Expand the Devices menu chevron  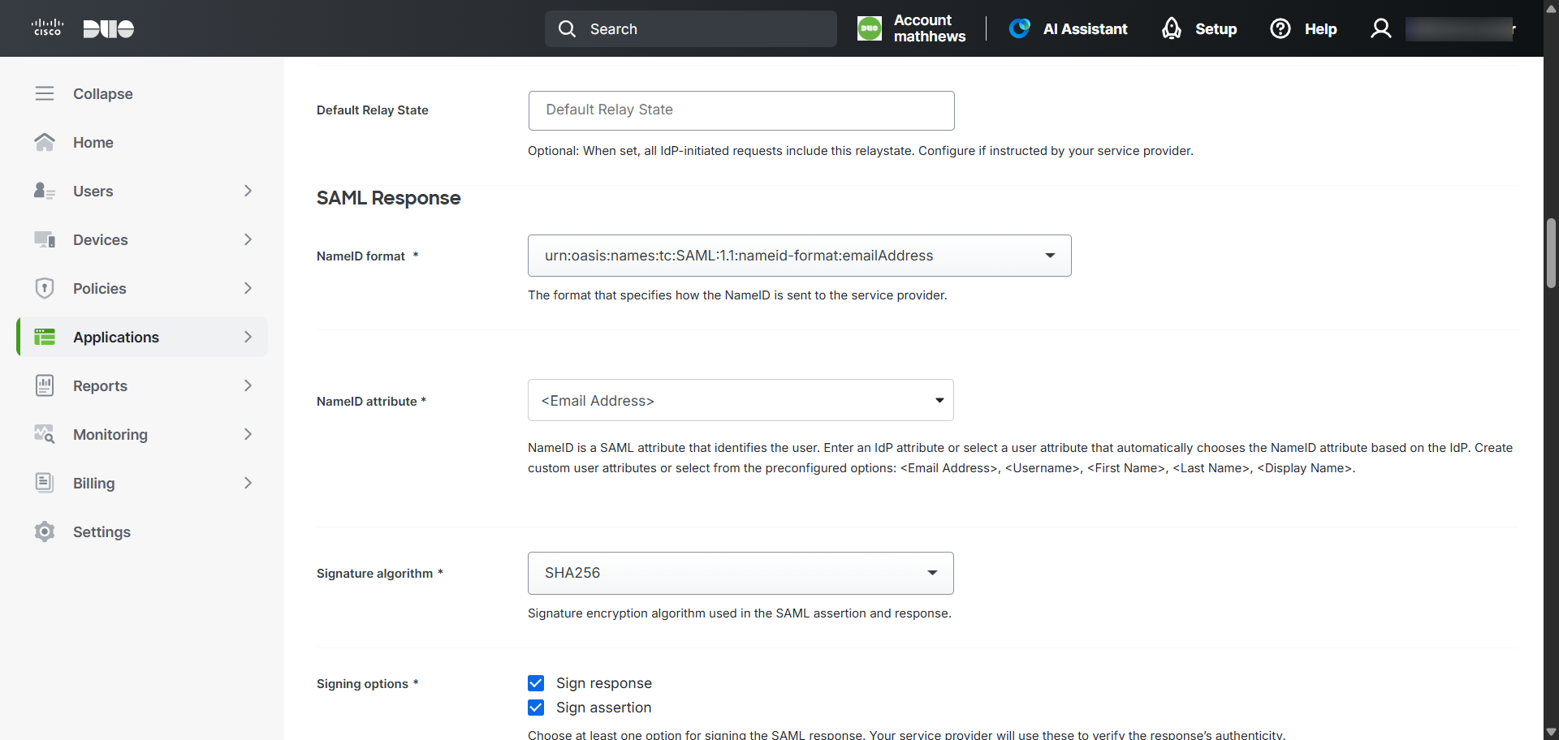click(x=248, y=239)
